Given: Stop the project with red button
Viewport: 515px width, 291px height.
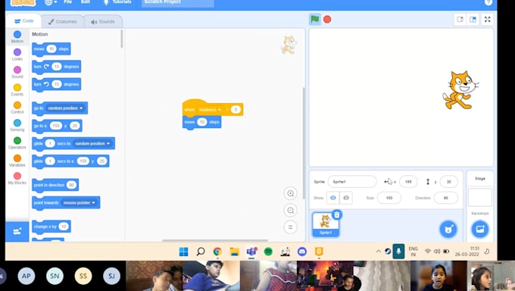Looking at the screenshot, I should click(x=327, y=20).
